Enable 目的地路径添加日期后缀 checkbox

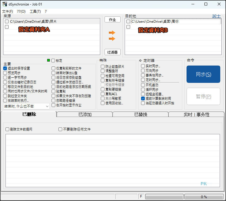[54, 87]
